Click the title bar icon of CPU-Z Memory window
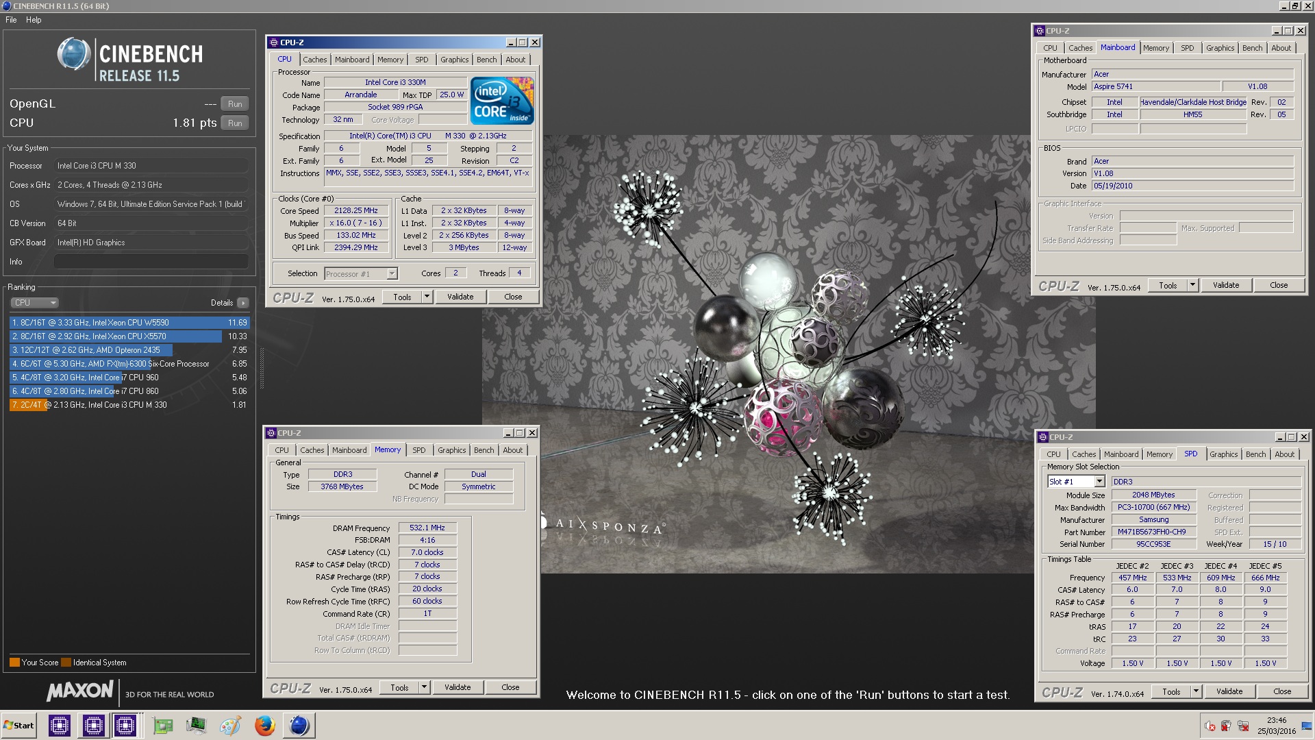 click(271, 433)
